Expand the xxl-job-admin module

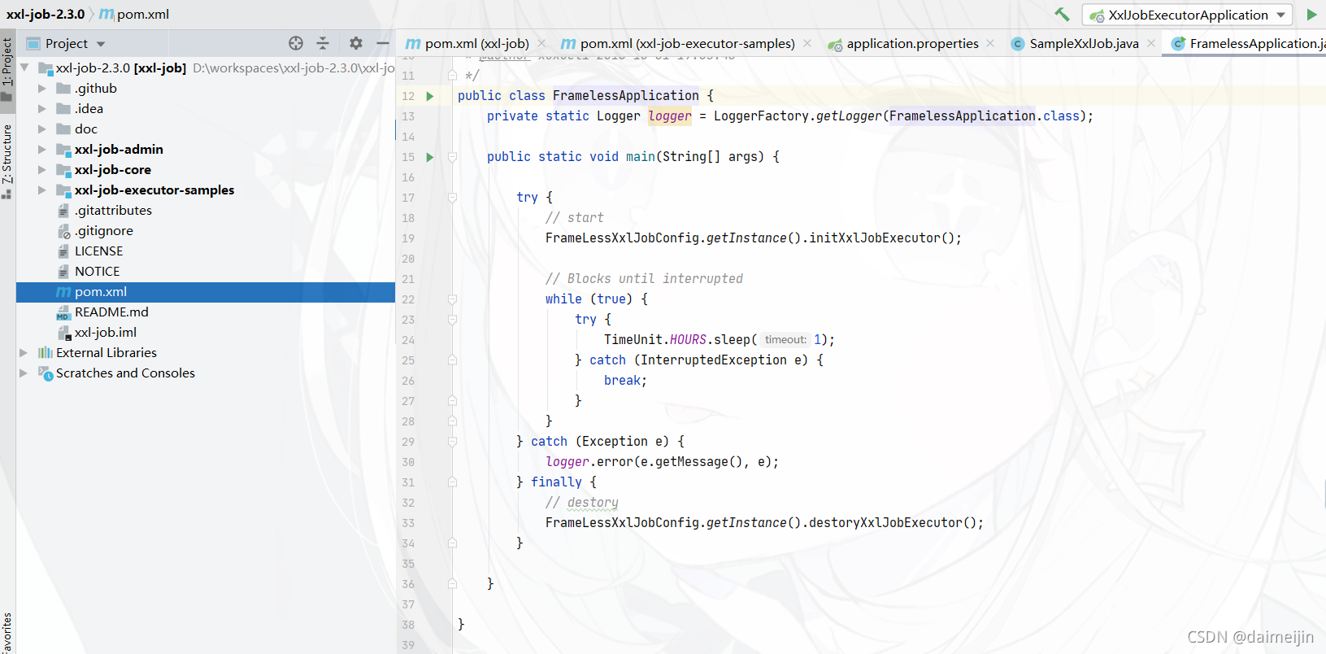tap(42, 149)
